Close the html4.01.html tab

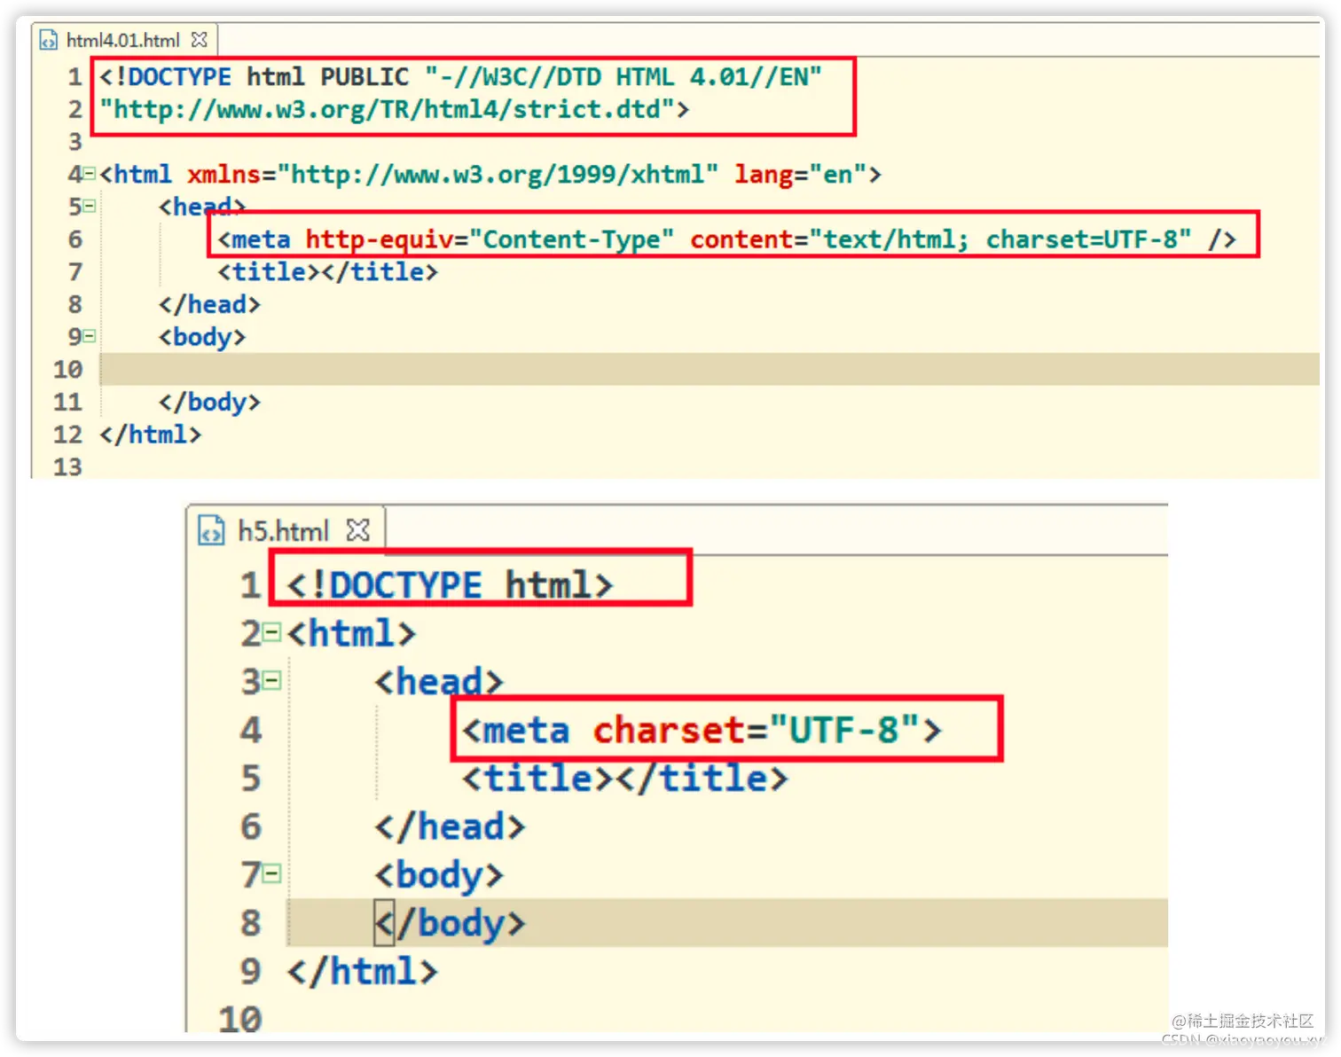pyautogui.click(x=200, y=40)
